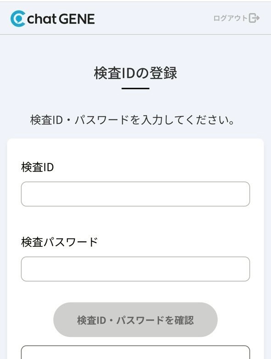
Task: Click the 検査ID field label
Action: pos(38,167)
